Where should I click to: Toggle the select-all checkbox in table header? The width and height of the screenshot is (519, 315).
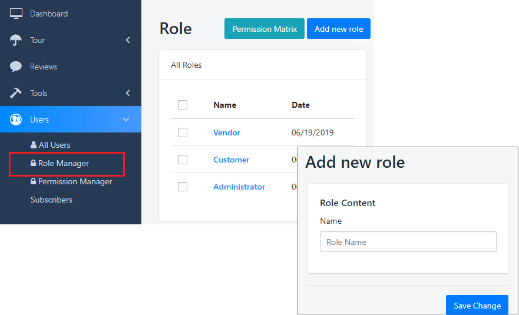click(183, 105)
